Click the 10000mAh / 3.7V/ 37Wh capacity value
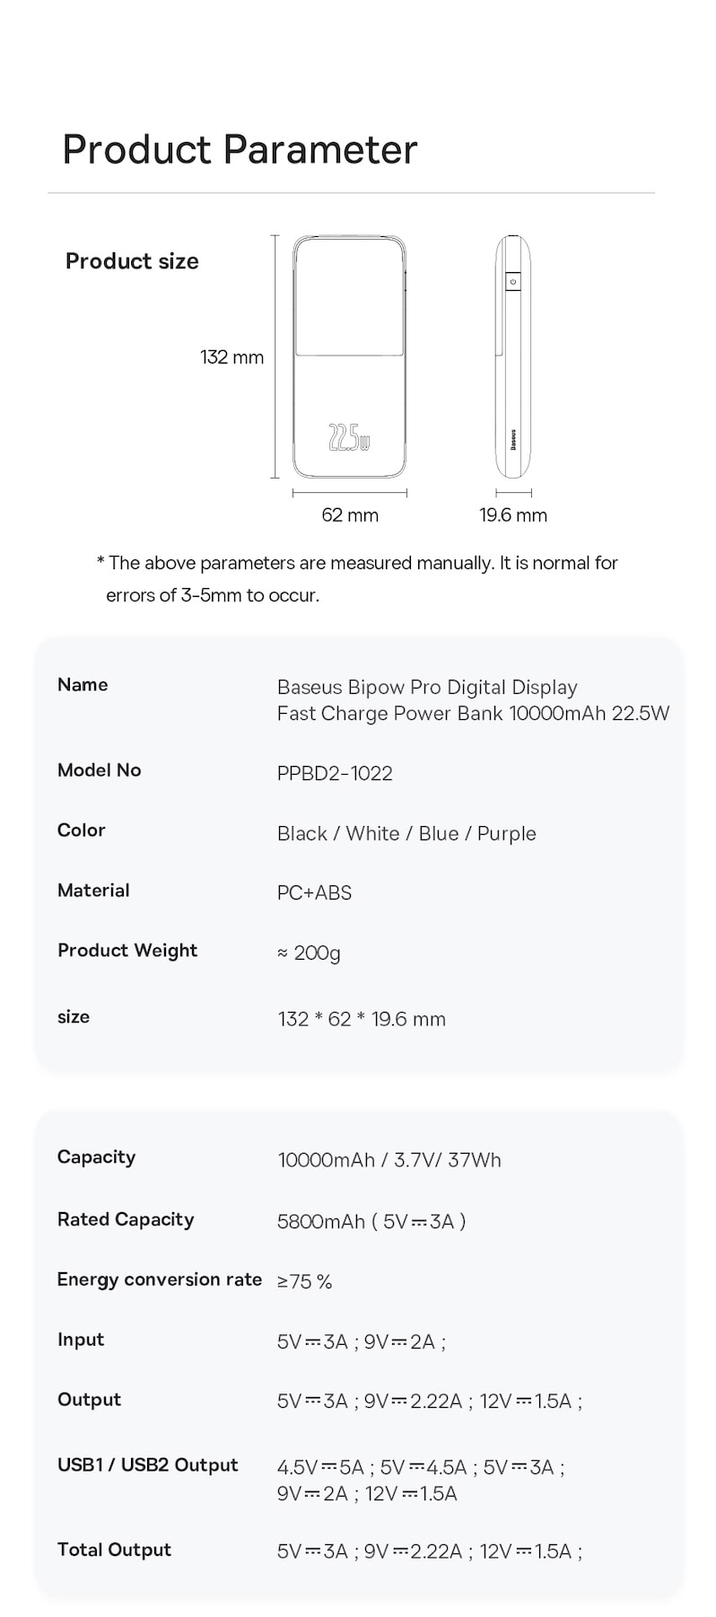Viewport: 716px width, 1617px height. point(389,1160)
